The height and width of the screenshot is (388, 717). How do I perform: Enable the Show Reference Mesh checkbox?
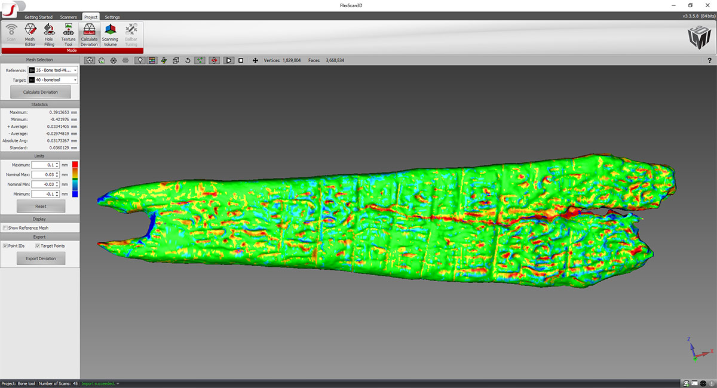click(x=4, y=227)
